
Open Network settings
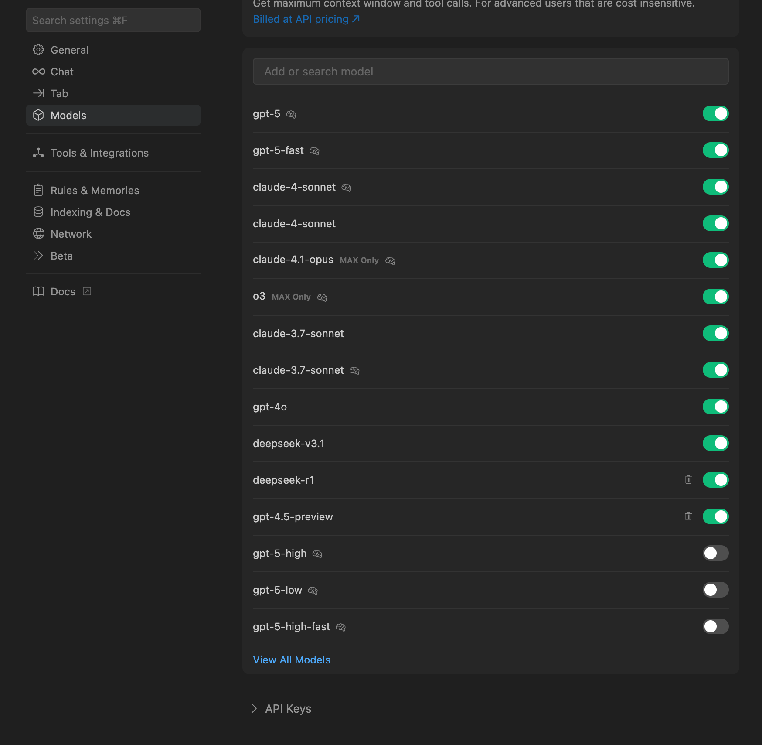113,234
